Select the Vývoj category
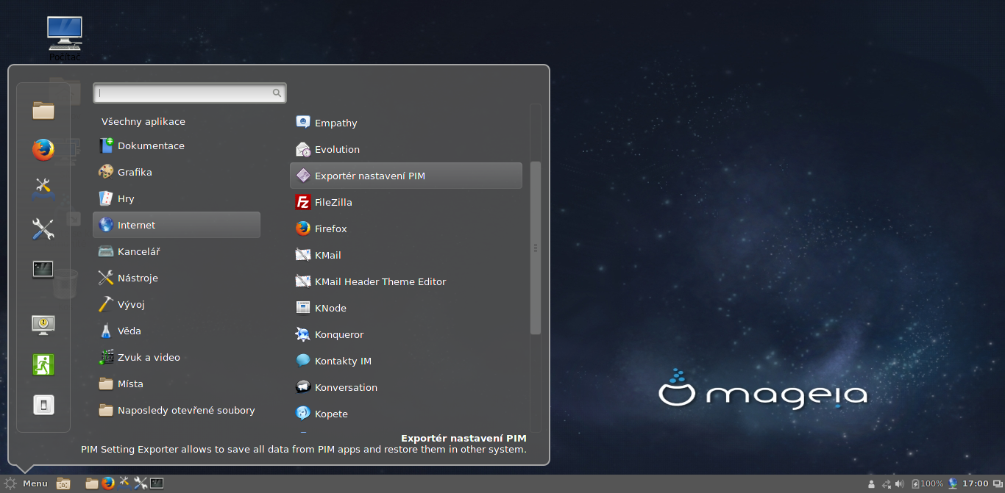Image resolution: width=1005 pixels, height=493 pixels. [177, 304]
